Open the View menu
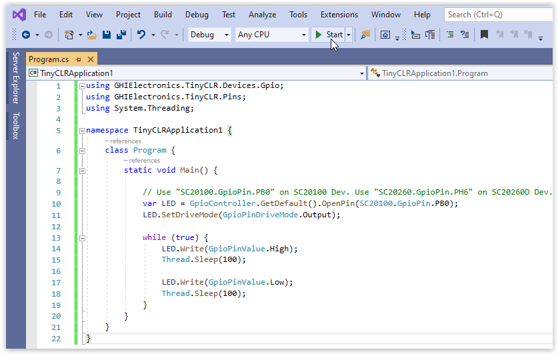This screenshot has width=558, height=354. (94, 15)
